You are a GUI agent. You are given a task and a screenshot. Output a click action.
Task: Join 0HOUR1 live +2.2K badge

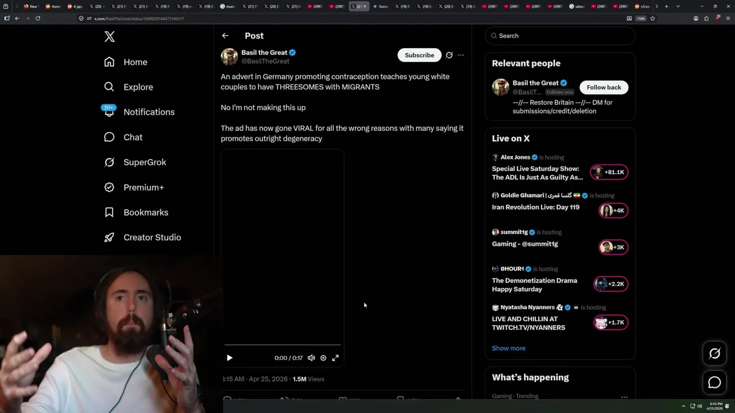[611, 284]
